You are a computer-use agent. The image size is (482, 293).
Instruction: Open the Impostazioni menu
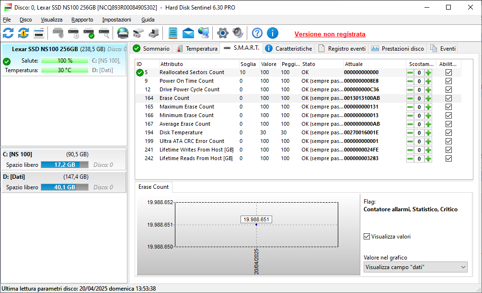pyautogui.click(x=116, y=20)
